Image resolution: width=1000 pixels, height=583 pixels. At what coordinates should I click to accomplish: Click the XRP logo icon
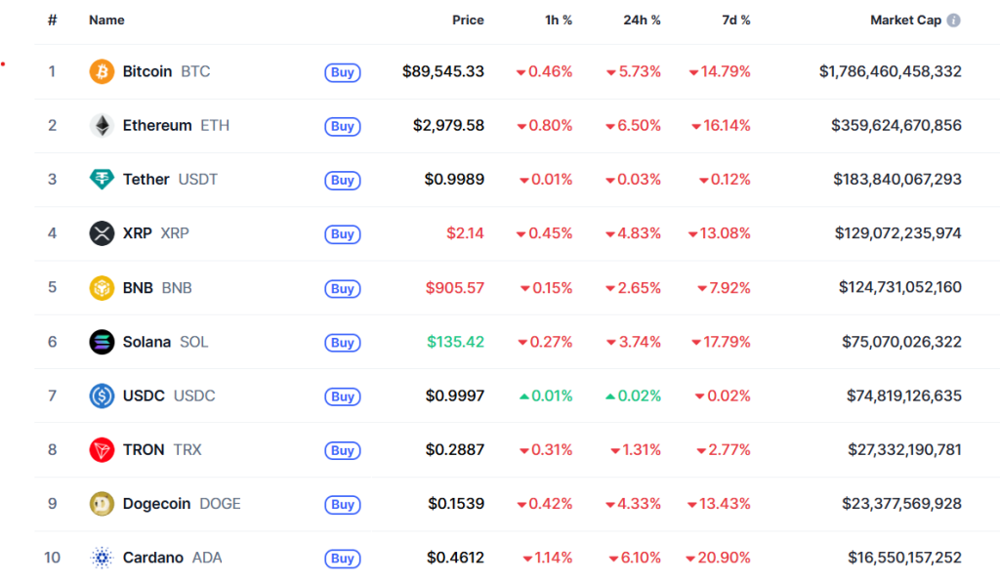point(102,233)
